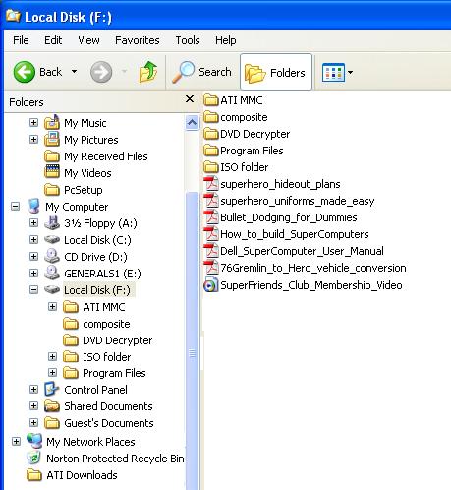This screenshot has width=451, height=490.
Task: Select My Network Places icon
Action: 34,441
